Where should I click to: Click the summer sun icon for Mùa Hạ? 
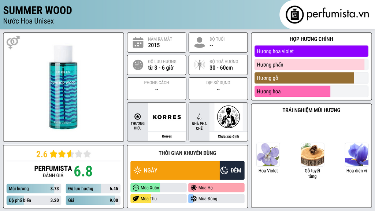point(194,188)
